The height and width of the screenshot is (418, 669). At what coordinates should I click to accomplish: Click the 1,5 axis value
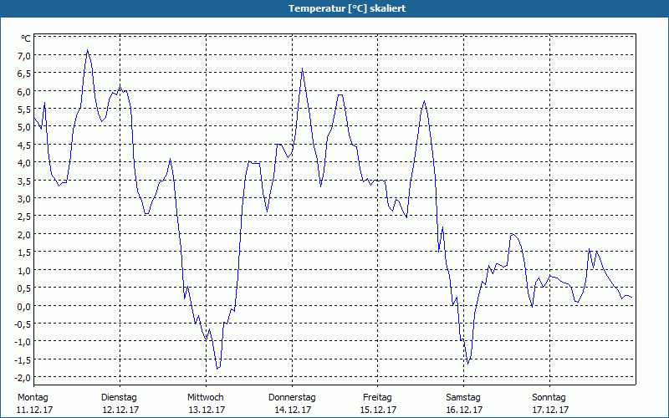coord(24,252)
